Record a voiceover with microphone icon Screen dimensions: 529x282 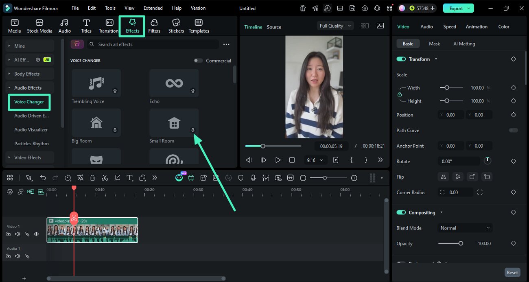253,178
